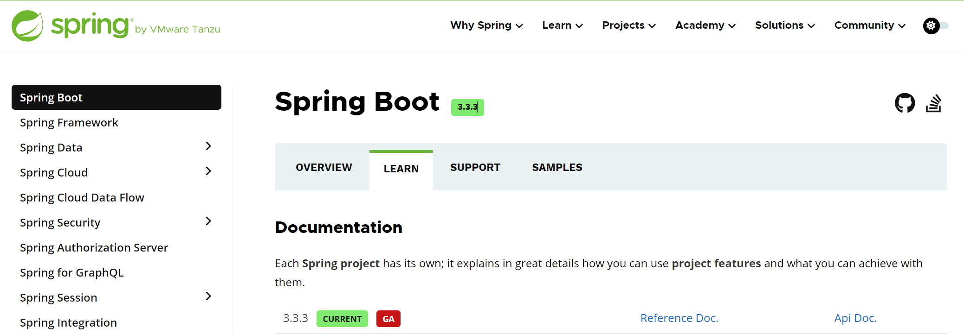Click the green 3.3.3 version badge

click(x=467, y=107)
